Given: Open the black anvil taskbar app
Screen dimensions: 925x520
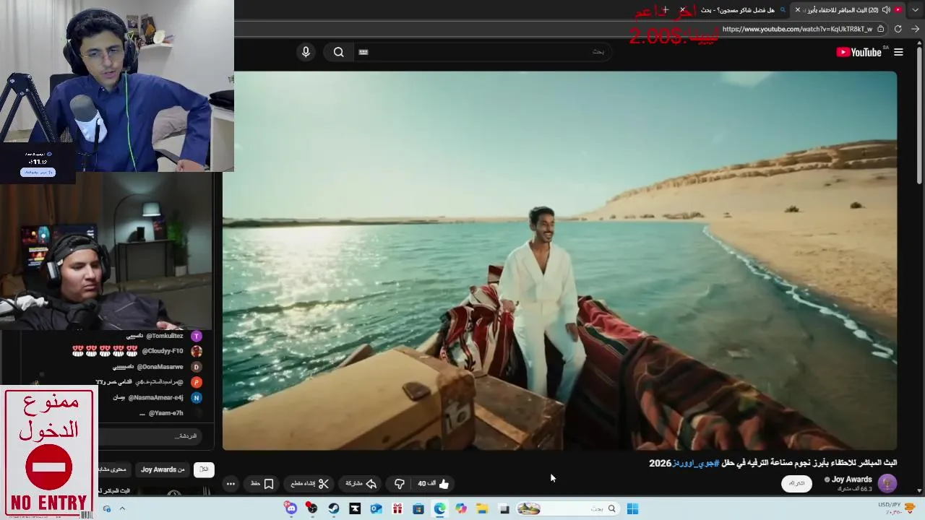Looking at the screenshot, I should point(355,508).
